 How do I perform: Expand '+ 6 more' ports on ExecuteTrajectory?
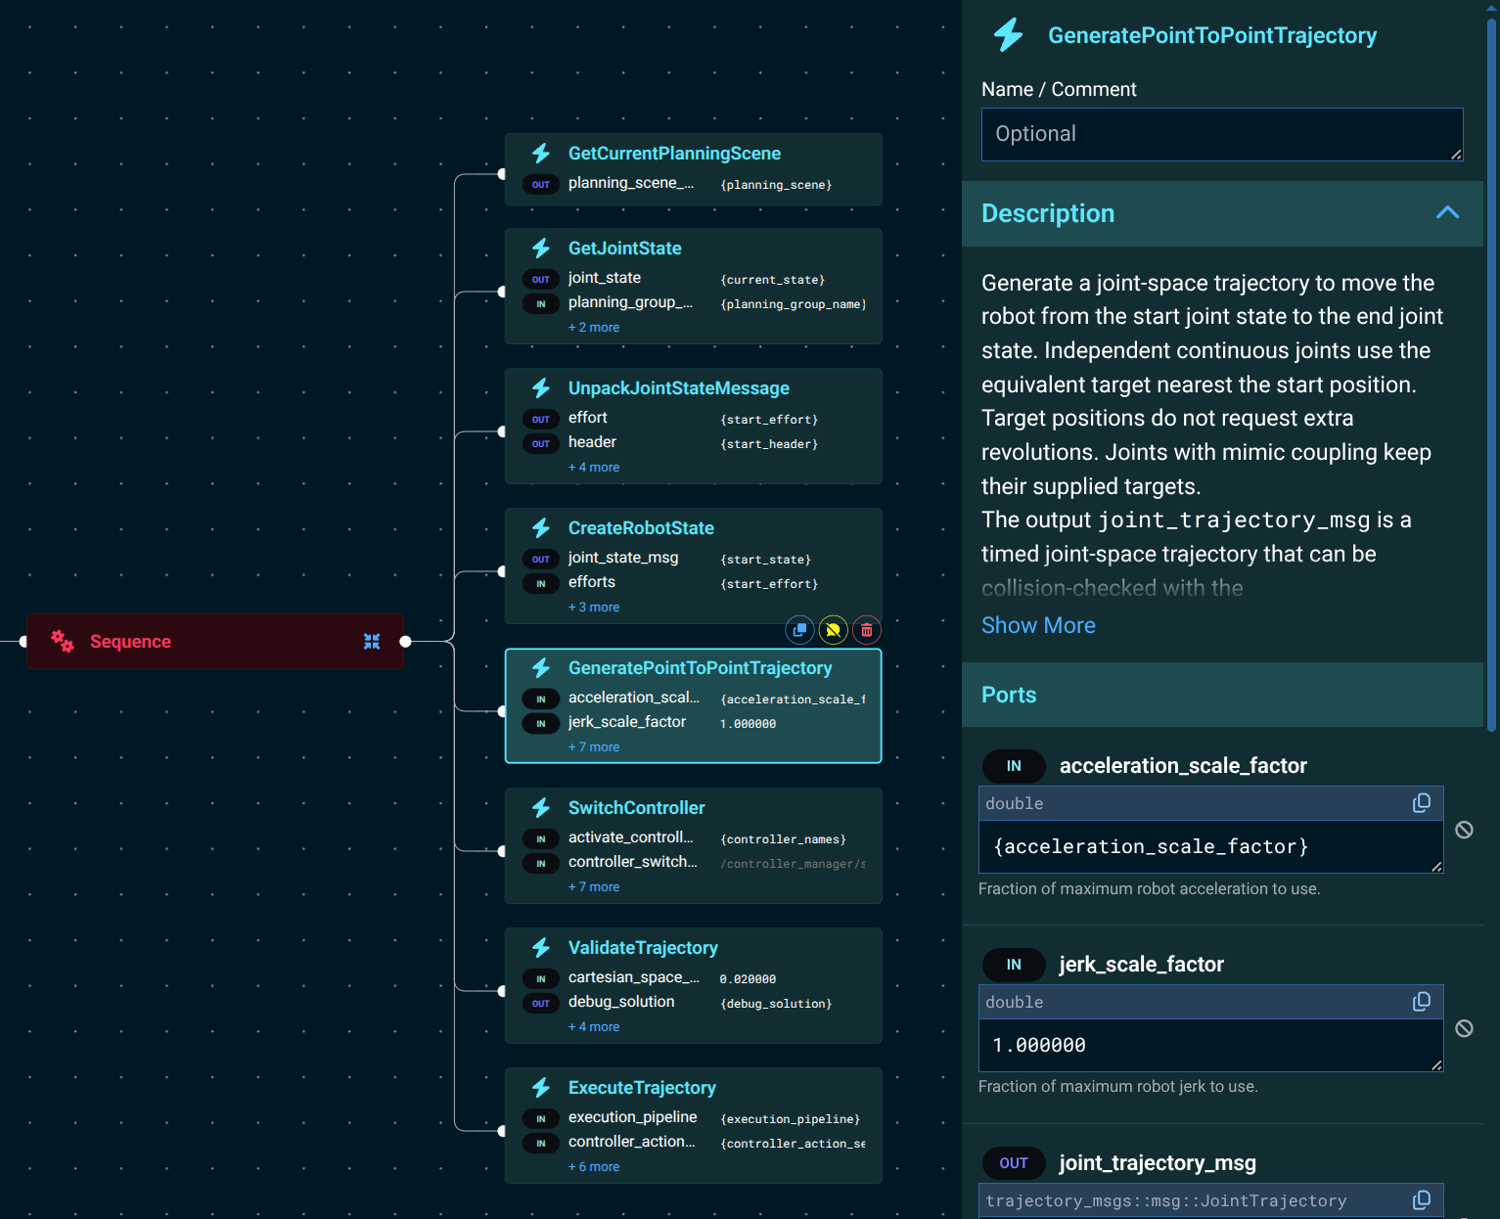coord(594,1167)
